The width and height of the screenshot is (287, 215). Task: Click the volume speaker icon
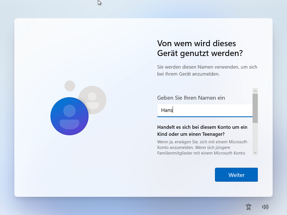coord(265,207)
